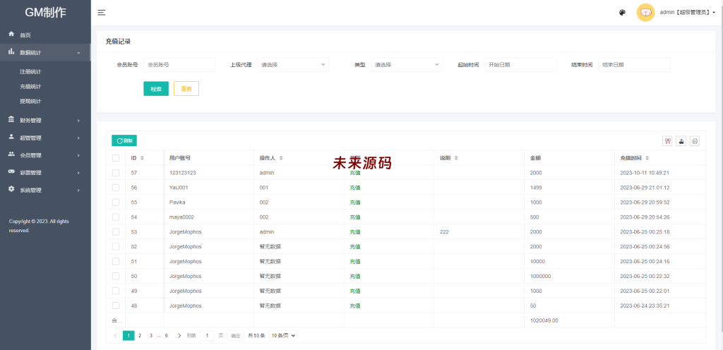Open the 提现统计 submenu item

point(30,102)
